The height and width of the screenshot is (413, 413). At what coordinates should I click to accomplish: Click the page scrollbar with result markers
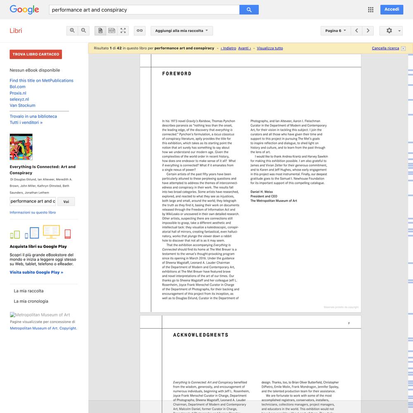[x=411, y=233]
